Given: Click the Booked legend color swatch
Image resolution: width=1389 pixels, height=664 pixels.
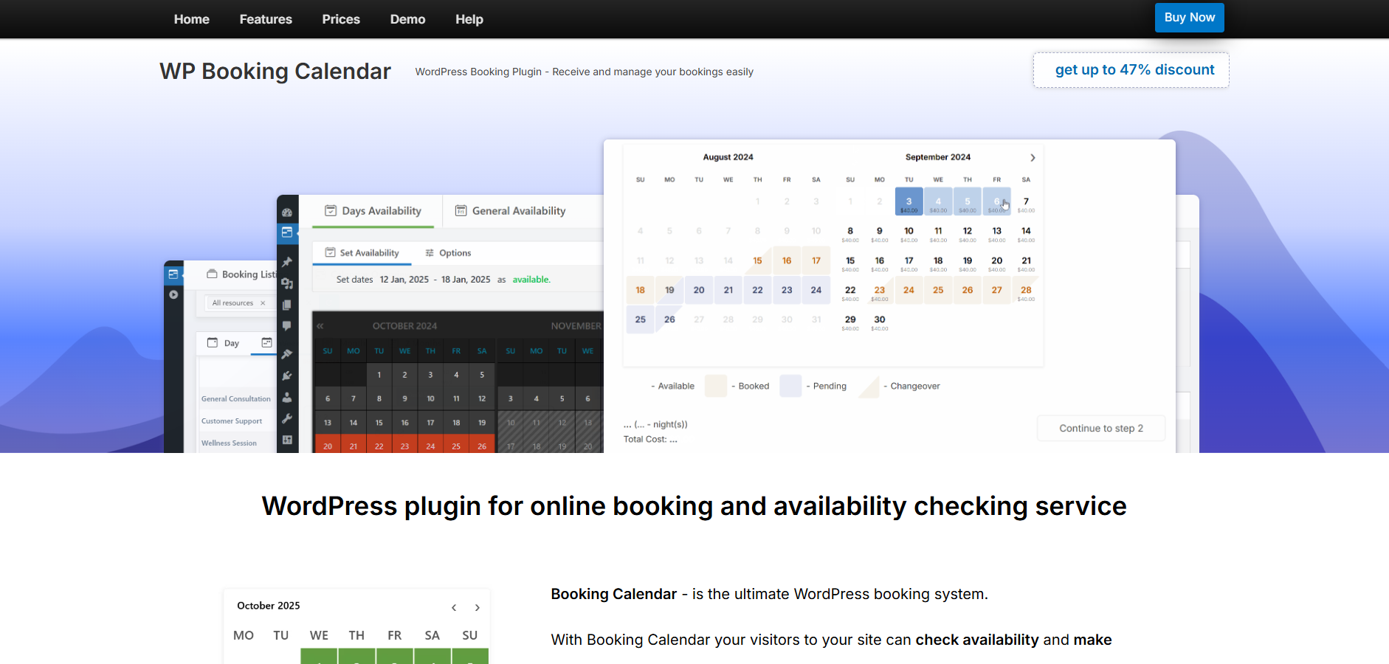Looking at the screenshot, I should click(716, 386).
